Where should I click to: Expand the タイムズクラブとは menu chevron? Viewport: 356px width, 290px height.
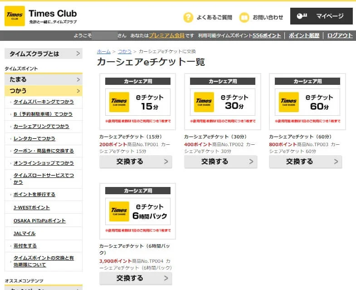pos(78,54)
